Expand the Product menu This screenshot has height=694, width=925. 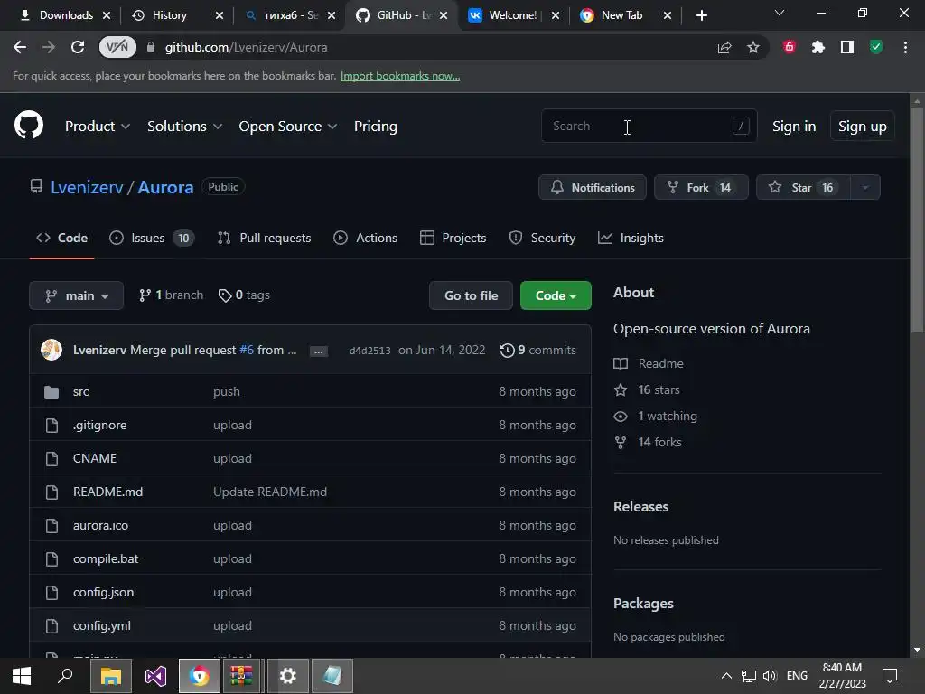[98, 127]
